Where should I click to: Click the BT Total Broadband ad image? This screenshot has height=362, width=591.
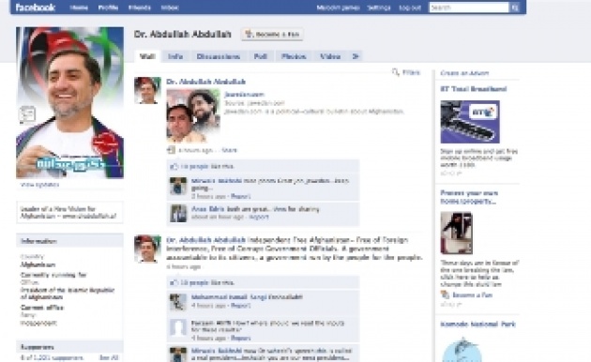(x=470, y=122)
